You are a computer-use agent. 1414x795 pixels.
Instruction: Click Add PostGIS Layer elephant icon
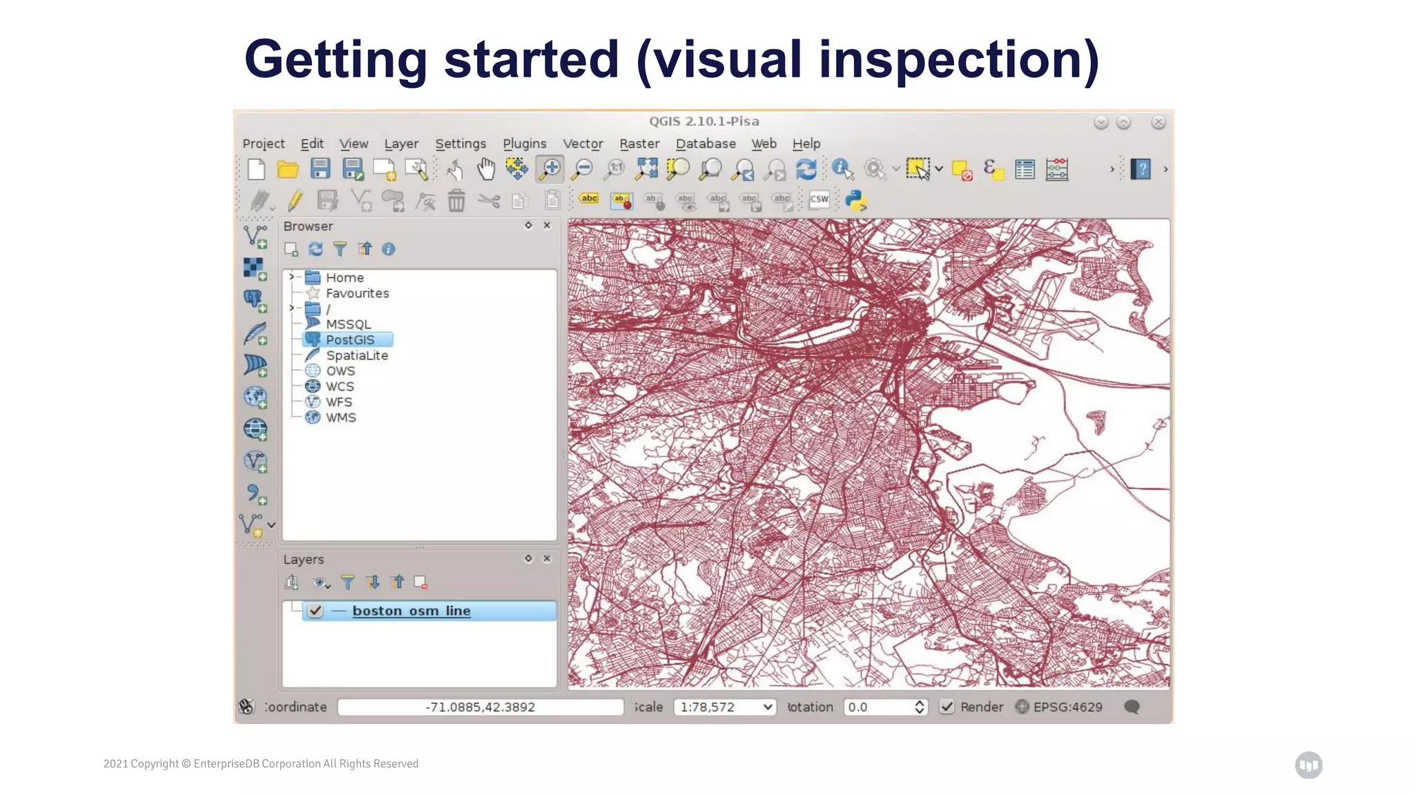pos(255,301)
